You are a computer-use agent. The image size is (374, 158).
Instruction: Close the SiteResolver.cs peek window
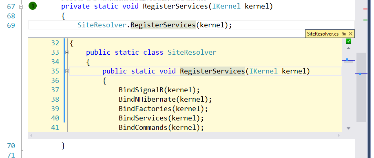click(350, 34)
